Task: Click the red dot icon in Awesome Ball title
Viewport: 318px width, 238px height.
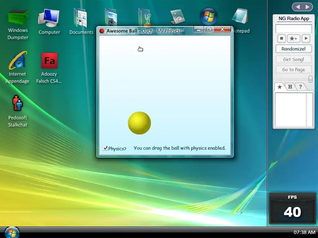Action: click(x=102, y=31)
